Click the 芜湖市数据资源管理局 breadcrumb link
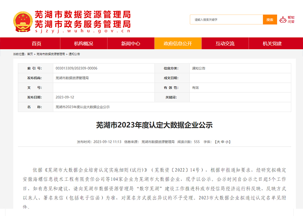The image size is (303, 216). pos(50,54)
